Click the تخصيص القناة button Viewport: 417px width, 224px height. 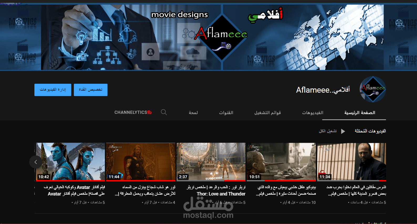[91, 90]
